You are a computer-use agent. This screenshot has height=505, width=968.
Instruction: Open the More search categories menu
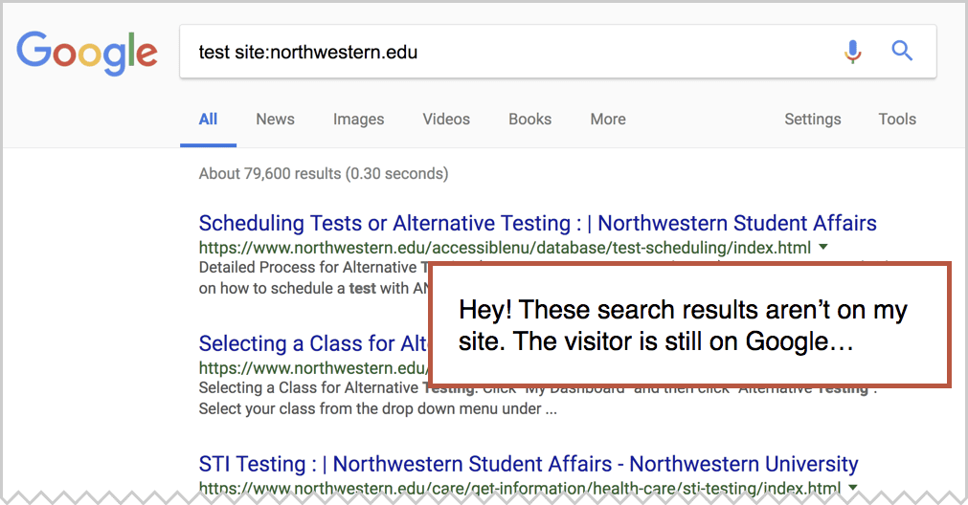608,119
